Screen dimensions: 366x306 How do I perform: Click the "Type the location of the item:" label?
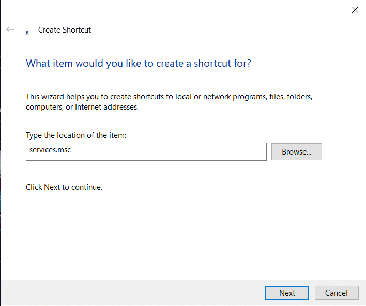(76, 135)
